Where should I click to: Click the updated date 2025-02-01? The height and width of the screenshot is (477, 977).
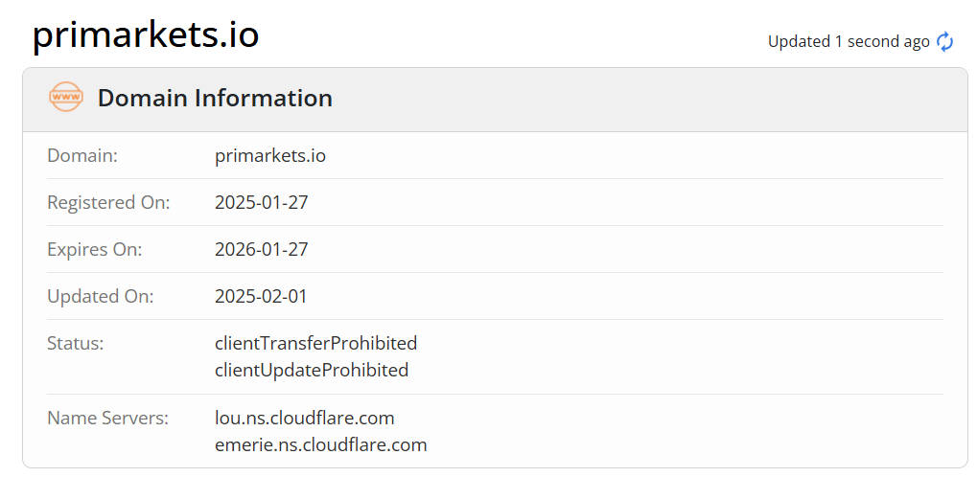click(x=261, y=296)
